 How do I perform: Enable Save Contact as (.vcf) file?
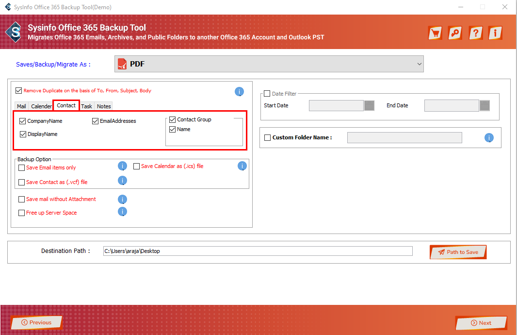click(x=22, y=182)
